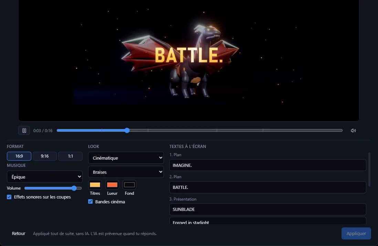This screenshot has width=378, height=246.
Task: Focus the SUNBLADE title field
Action: [267, 210]
